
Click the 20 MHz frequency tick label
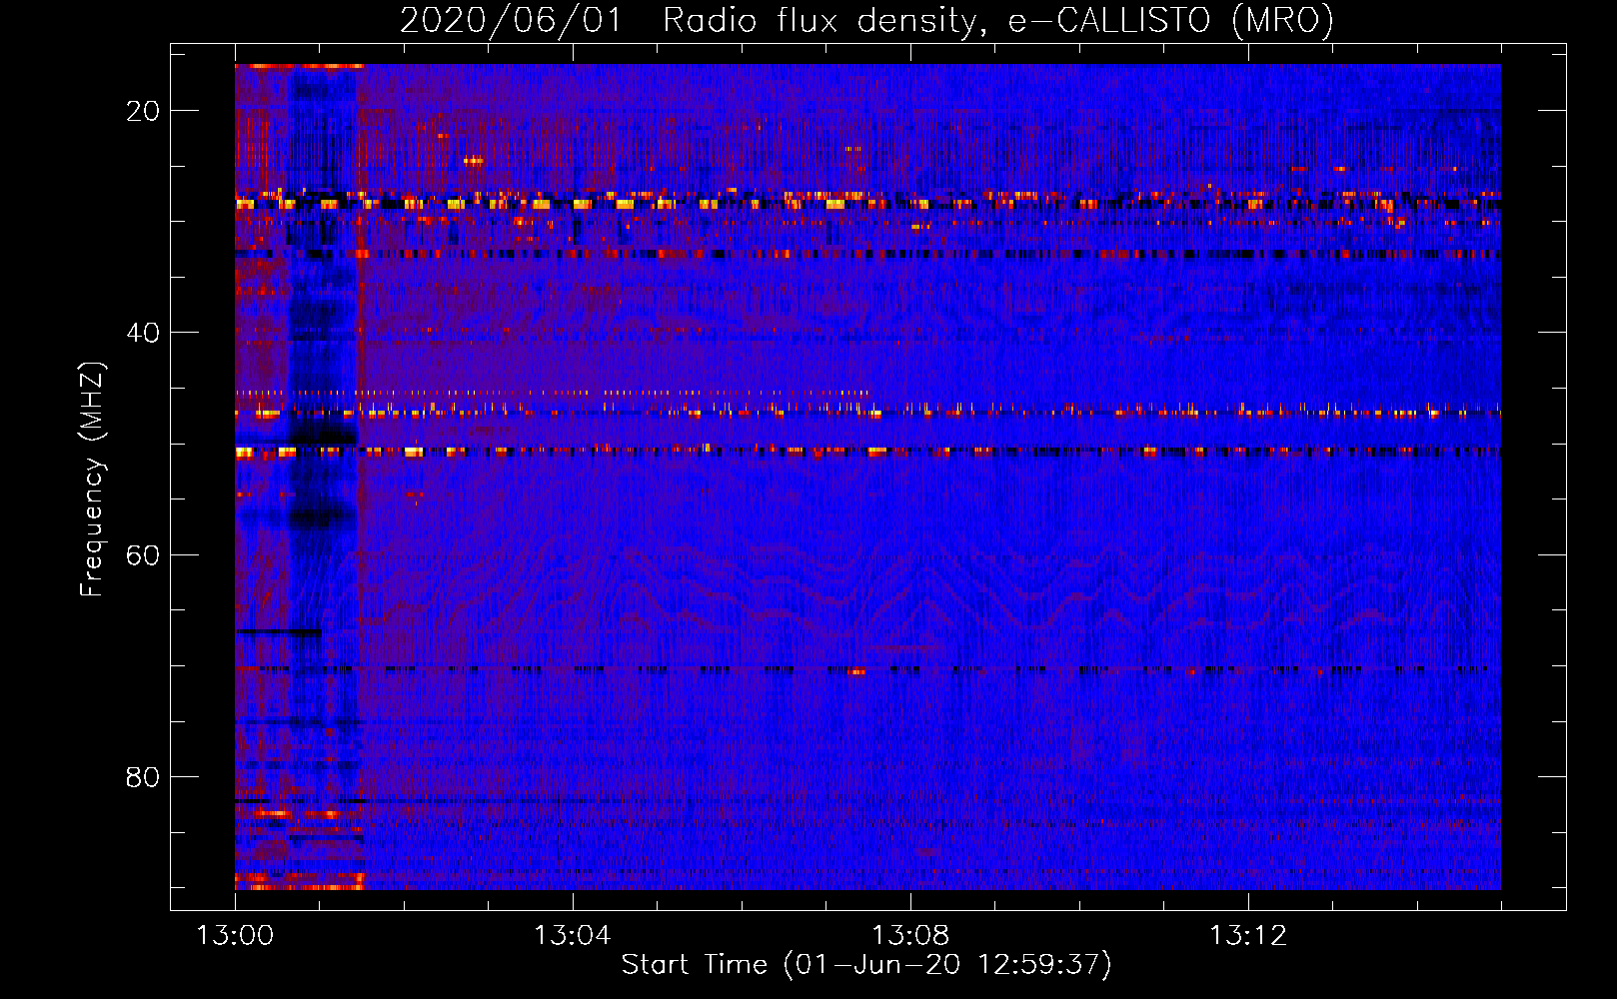tap(143, 111)
